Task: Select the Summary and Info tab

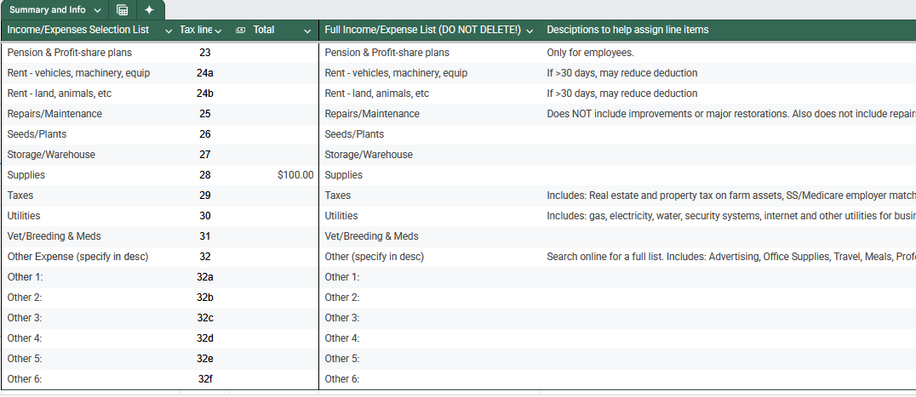Action: [x=47, y=10]
